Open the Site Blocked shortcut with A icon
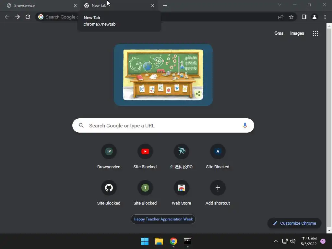 218,157
